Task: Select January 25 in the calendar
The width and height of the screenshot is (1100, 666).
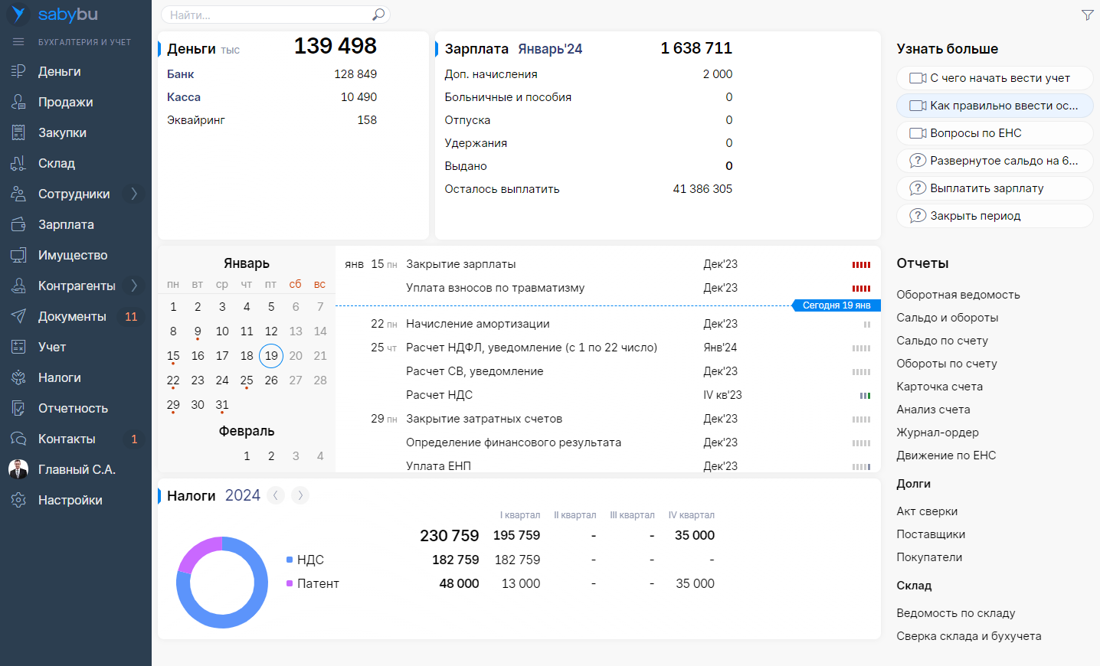Action: click(x=247, y=380)
